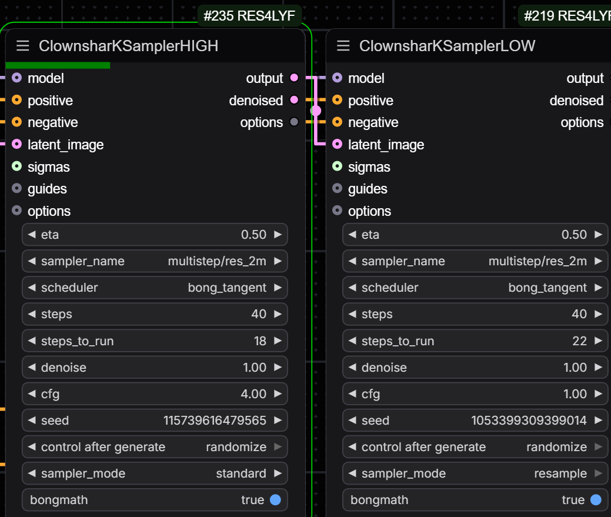This screenshot has height=517, width=611.
Task: Open ClownsharKSamplerLOW node hamburger menu
Action: coord(343,46)
